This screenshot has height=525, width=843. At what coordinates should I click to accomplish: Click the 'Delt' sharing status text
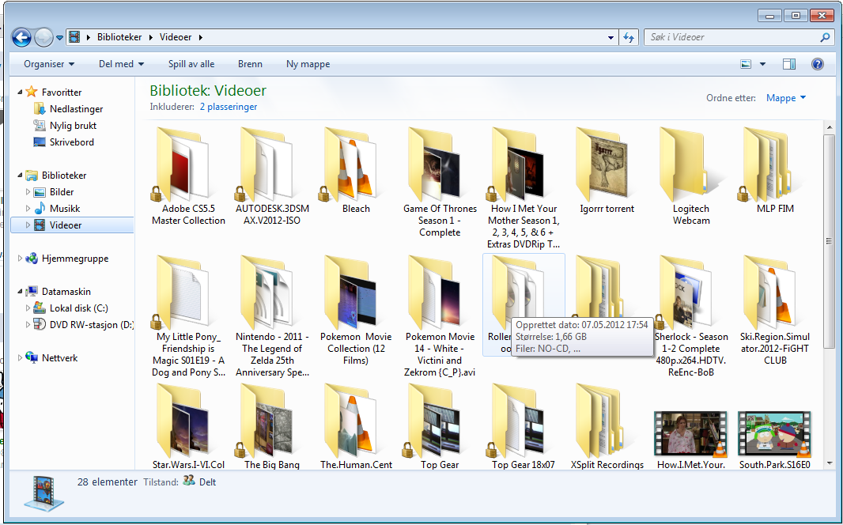[207, 482]
